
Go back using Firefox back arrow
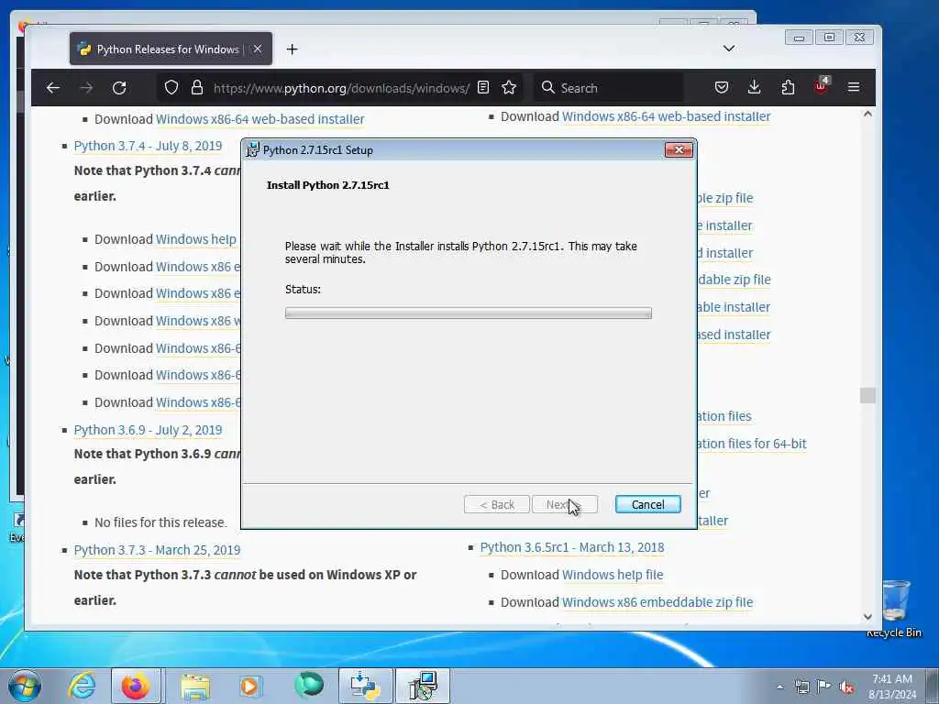click(x=52, y=88)
